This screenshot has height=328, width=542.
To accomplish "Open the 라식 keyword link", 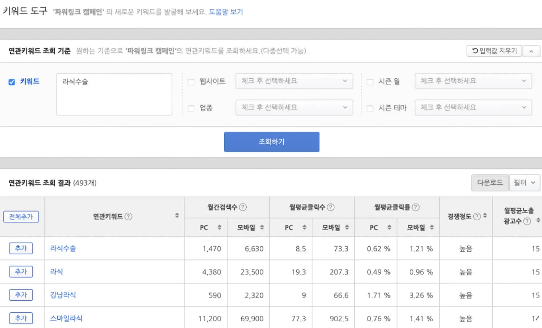I will pos(56,272).
